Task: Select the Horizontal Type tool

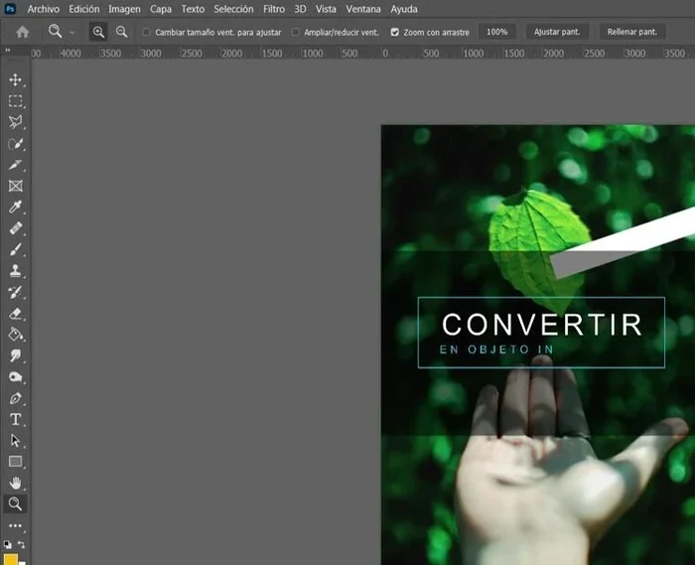Action: [x=15, y=419]
